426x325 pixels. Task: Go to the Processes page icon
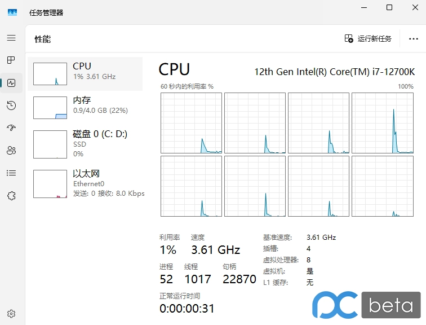click(x=11, y=60)
